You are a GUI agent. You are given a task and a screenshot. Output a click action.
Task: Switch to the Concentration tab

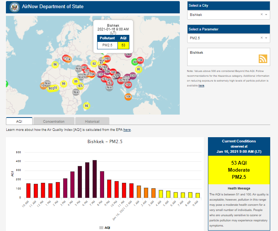click(54, 121)
